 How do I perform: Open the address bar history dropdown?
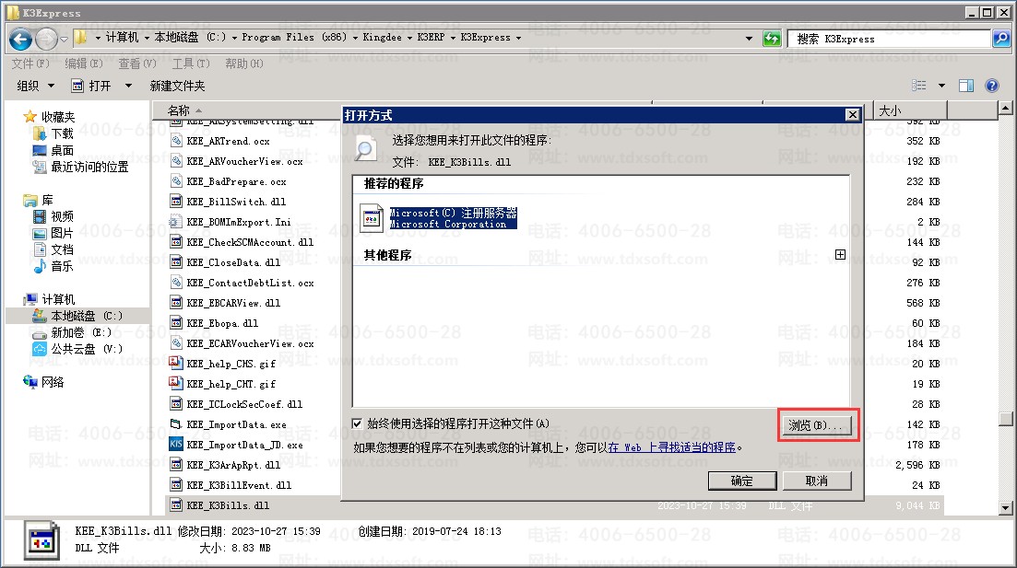[x=749, y=39]
